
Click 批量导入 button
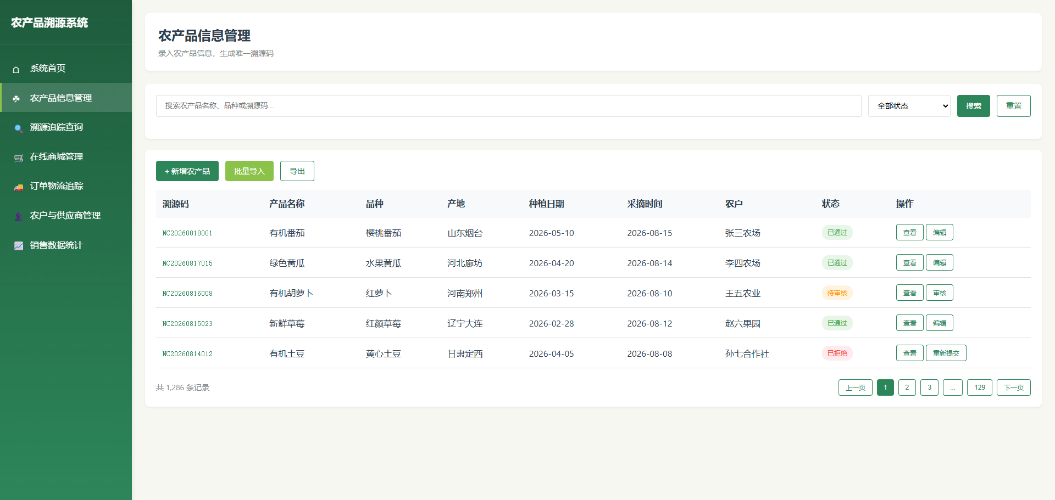pyautogui.click(x=249, y=171)
